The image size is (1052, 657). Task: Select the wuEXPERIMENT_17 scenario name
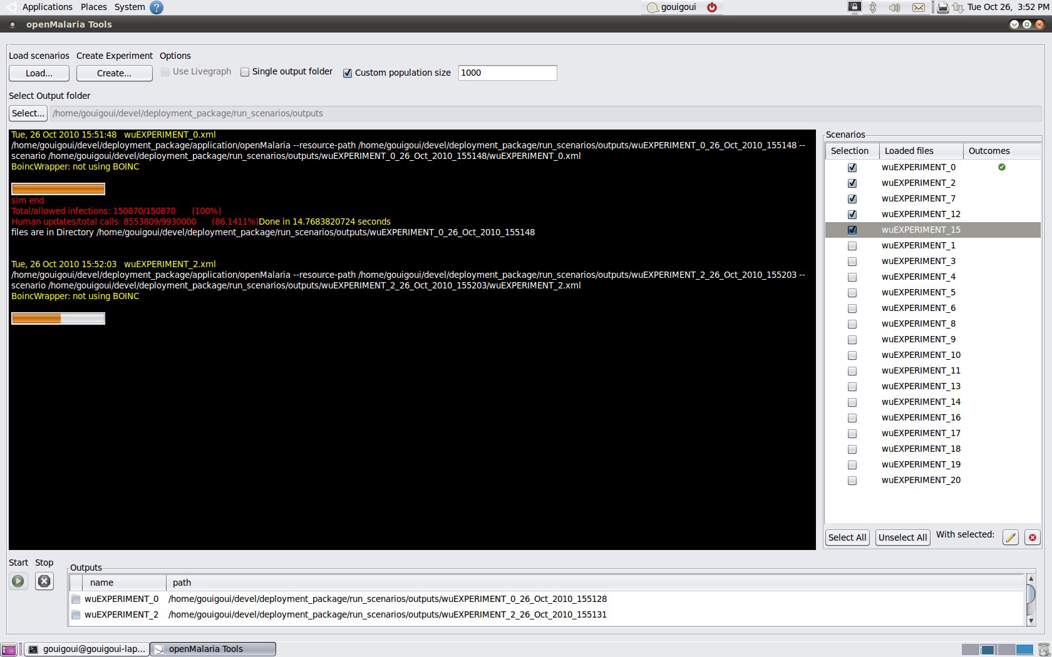(x=921, y=433)
